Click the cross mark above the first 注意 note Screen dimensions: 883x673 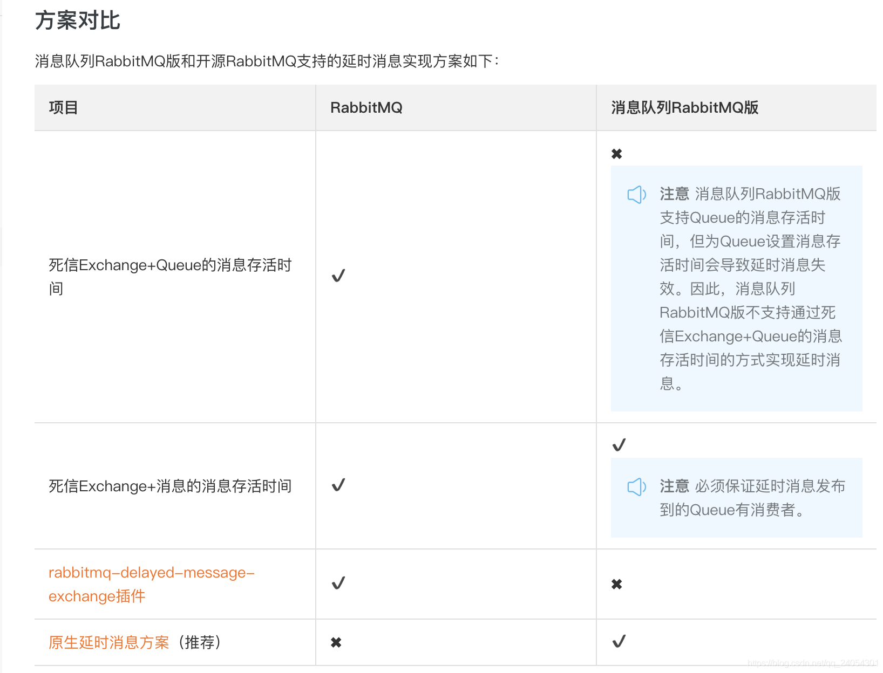617,154
